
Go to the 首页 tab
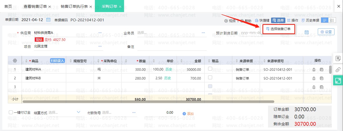(x=8, y=6)
